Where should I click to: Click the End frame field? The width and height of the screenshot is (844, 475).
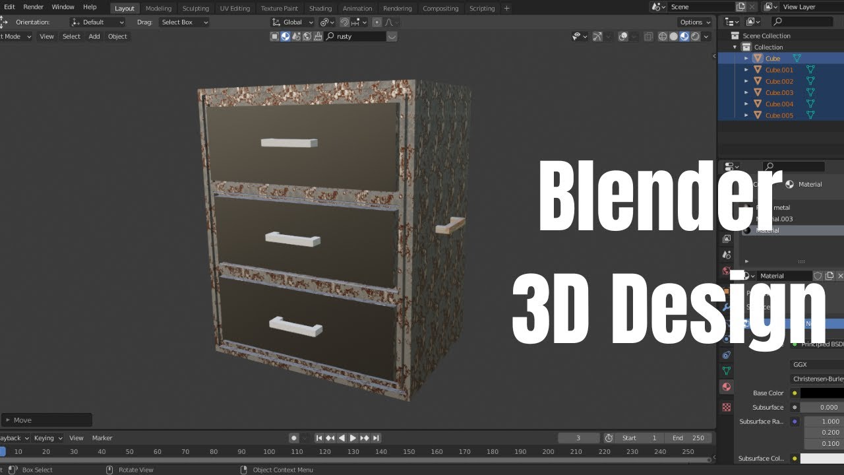pyautogui.click(x=689, y=438)
